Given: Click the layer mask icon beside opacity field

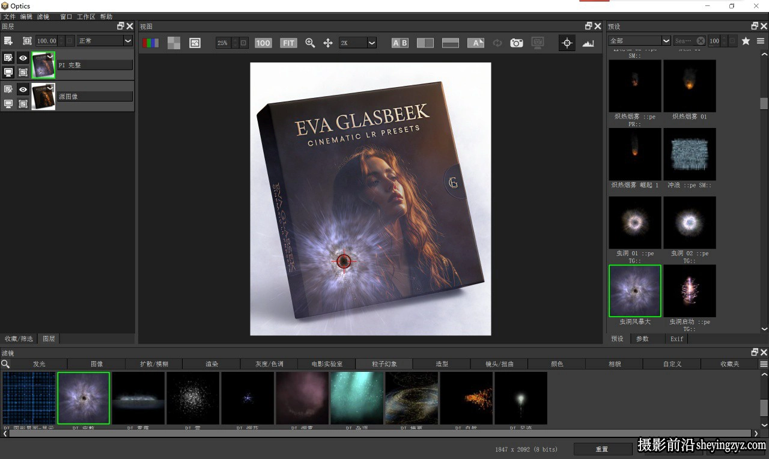Looking at the screenshot, I should pyautogui.click(x=27, y=41).
